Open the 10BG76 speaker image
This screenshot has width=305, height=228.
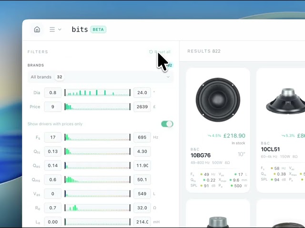[x=218, y=100]
